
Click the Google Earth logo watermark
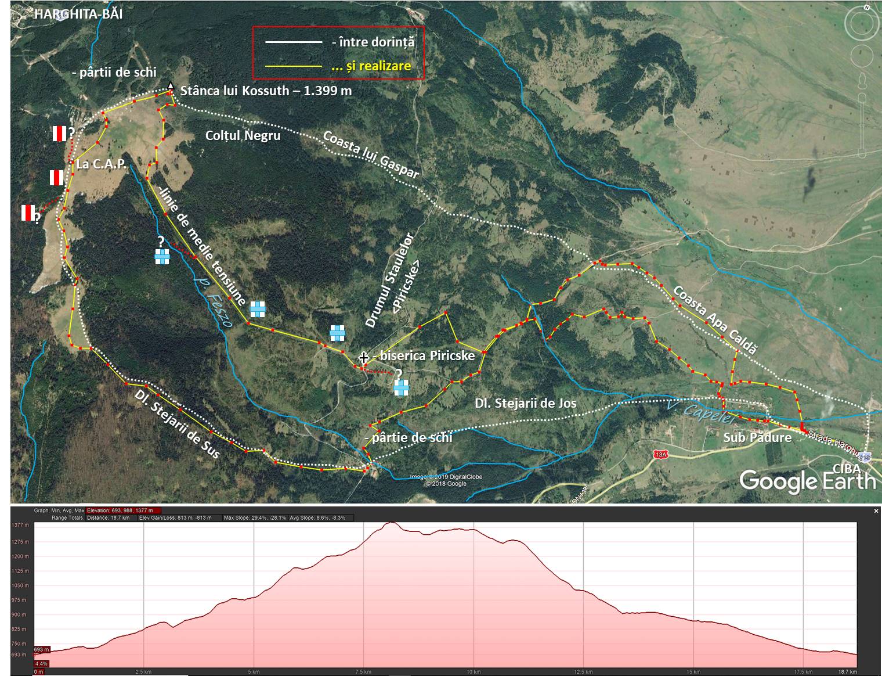pyautogui.click(x=807, y=481)
